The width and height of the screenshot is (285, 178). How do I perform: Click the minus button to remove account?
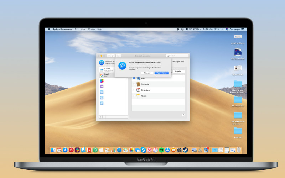tap(104, 117)
